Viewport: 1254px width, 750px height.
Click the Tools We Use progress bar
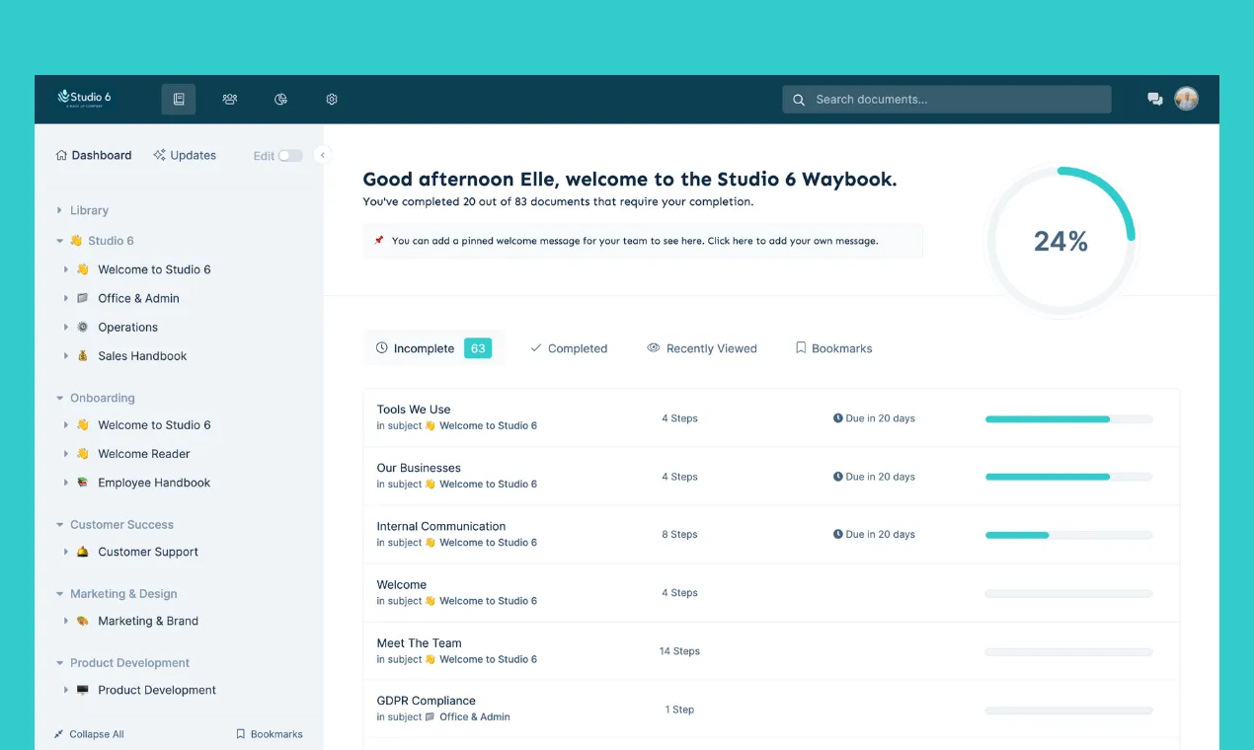pos(1068,419)
